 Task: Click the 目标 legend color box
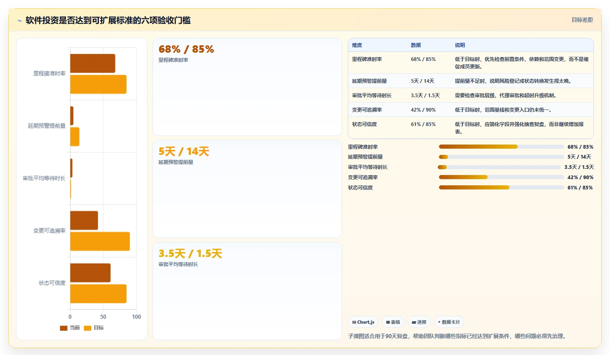pyautogui.click(x=87, y=328)
